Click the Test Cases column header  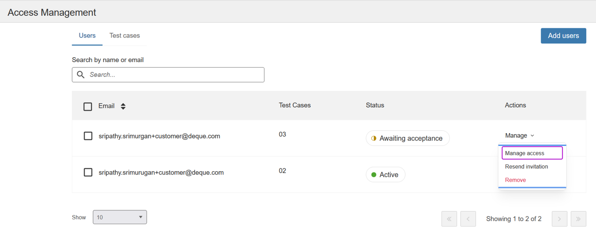coord(295,105)
